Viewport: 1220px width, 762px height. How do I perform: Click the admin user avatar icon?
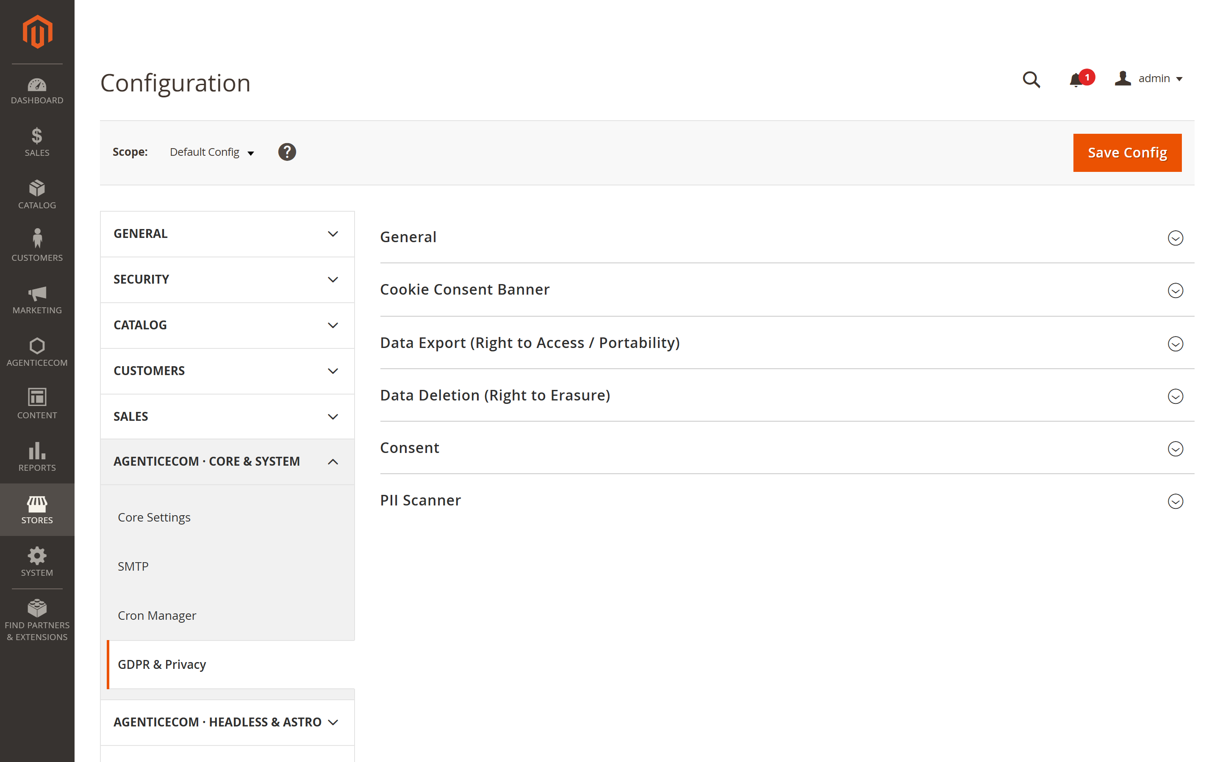1123,79
